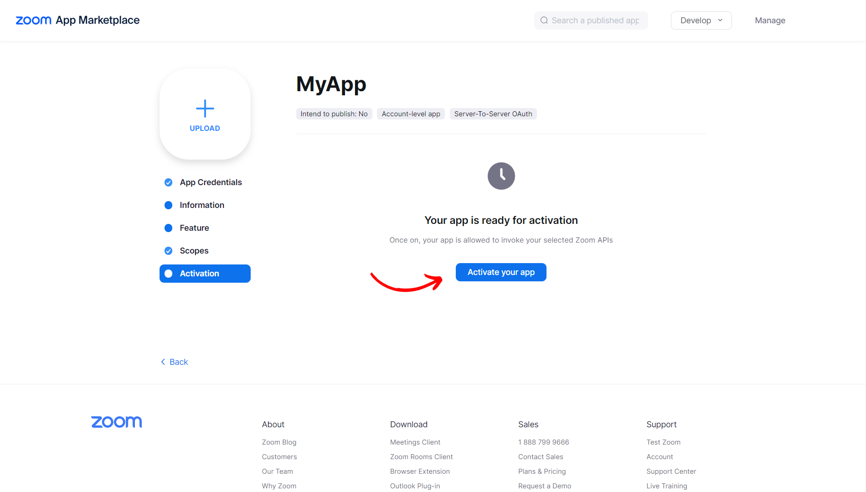Open Browser Extension link
Viewport: 866px width, 492px height.
coord(420,471)
